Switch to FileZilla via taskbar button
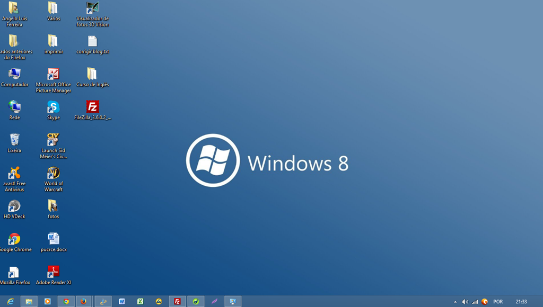The image size is (543, 307). click(x=177, y=302)
